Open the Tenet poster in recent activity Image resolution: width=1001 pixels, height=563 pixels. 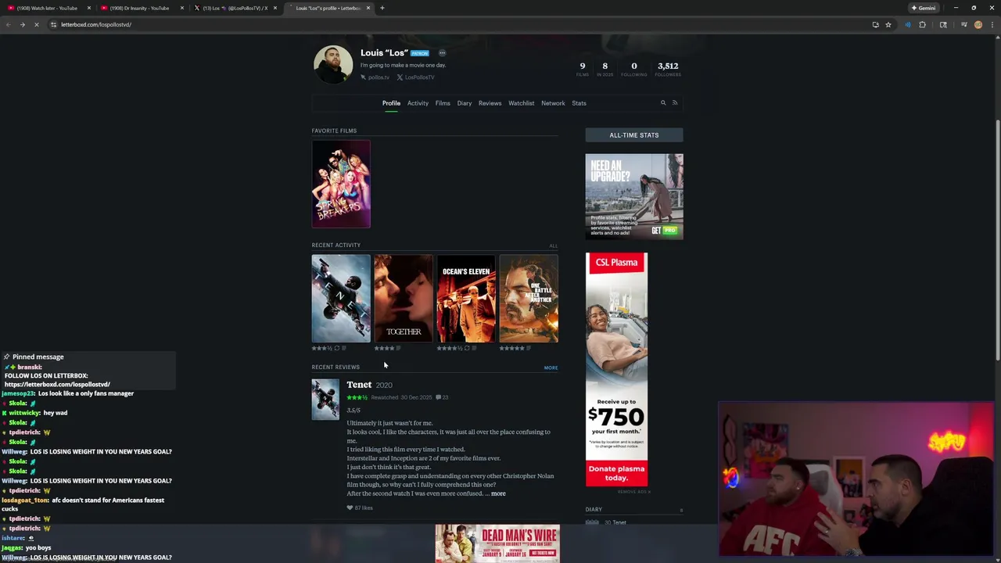tap(341, 299)
